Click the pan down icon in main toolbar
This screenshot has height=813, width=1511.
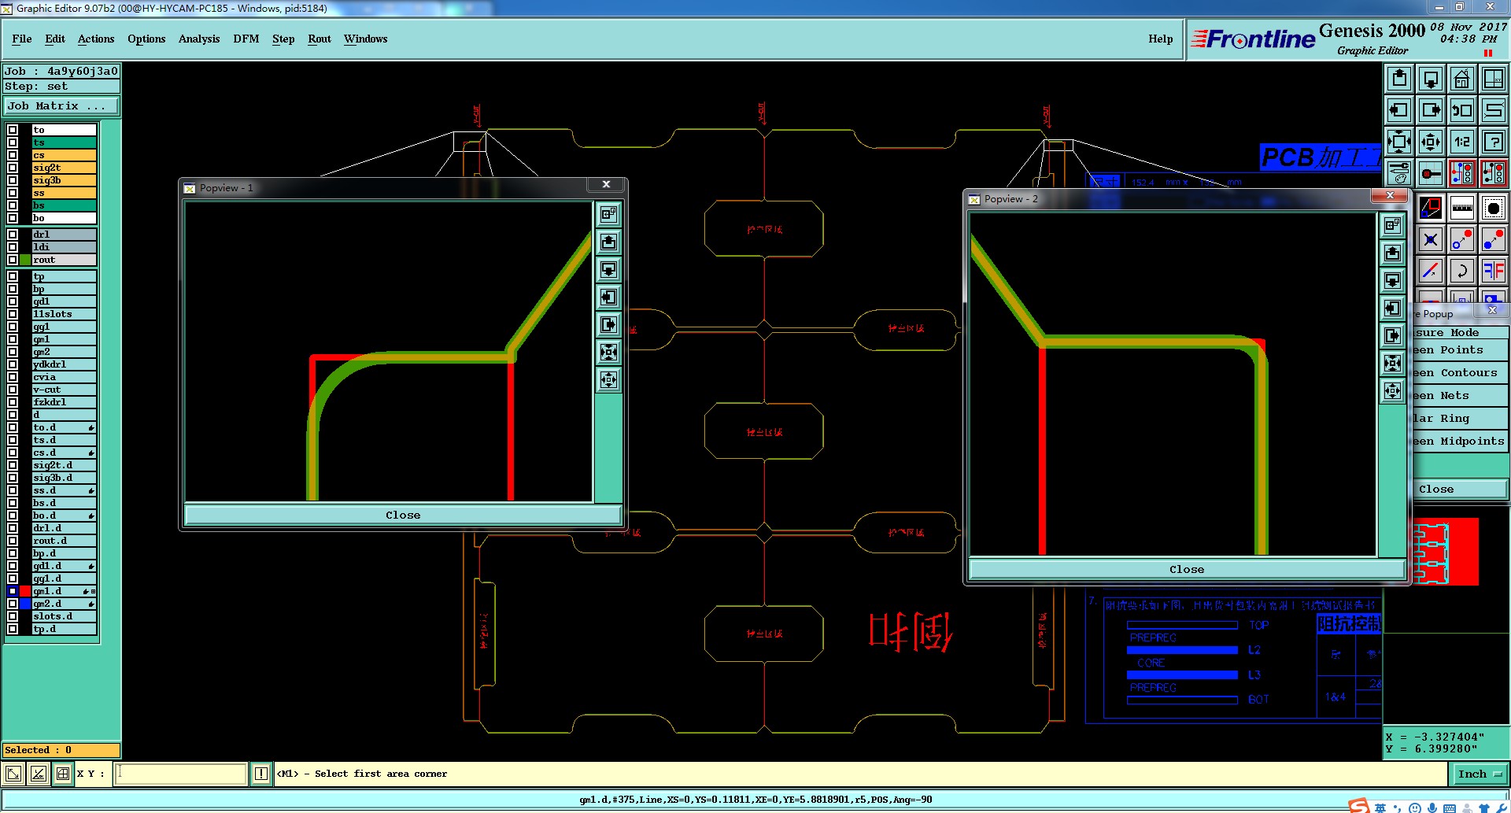click(x=1431, y=79)
